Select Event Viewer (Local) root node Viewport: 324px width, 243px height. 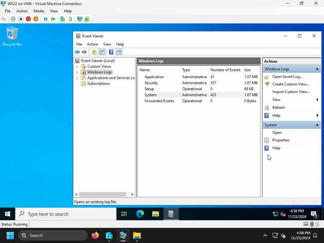(98, 61)
